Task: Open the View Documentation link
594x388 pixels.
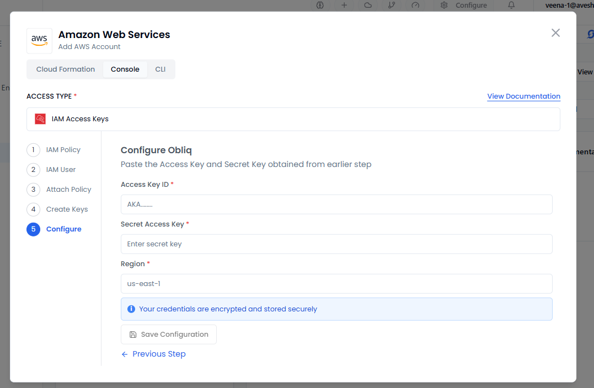Action: tap(523, 96)
